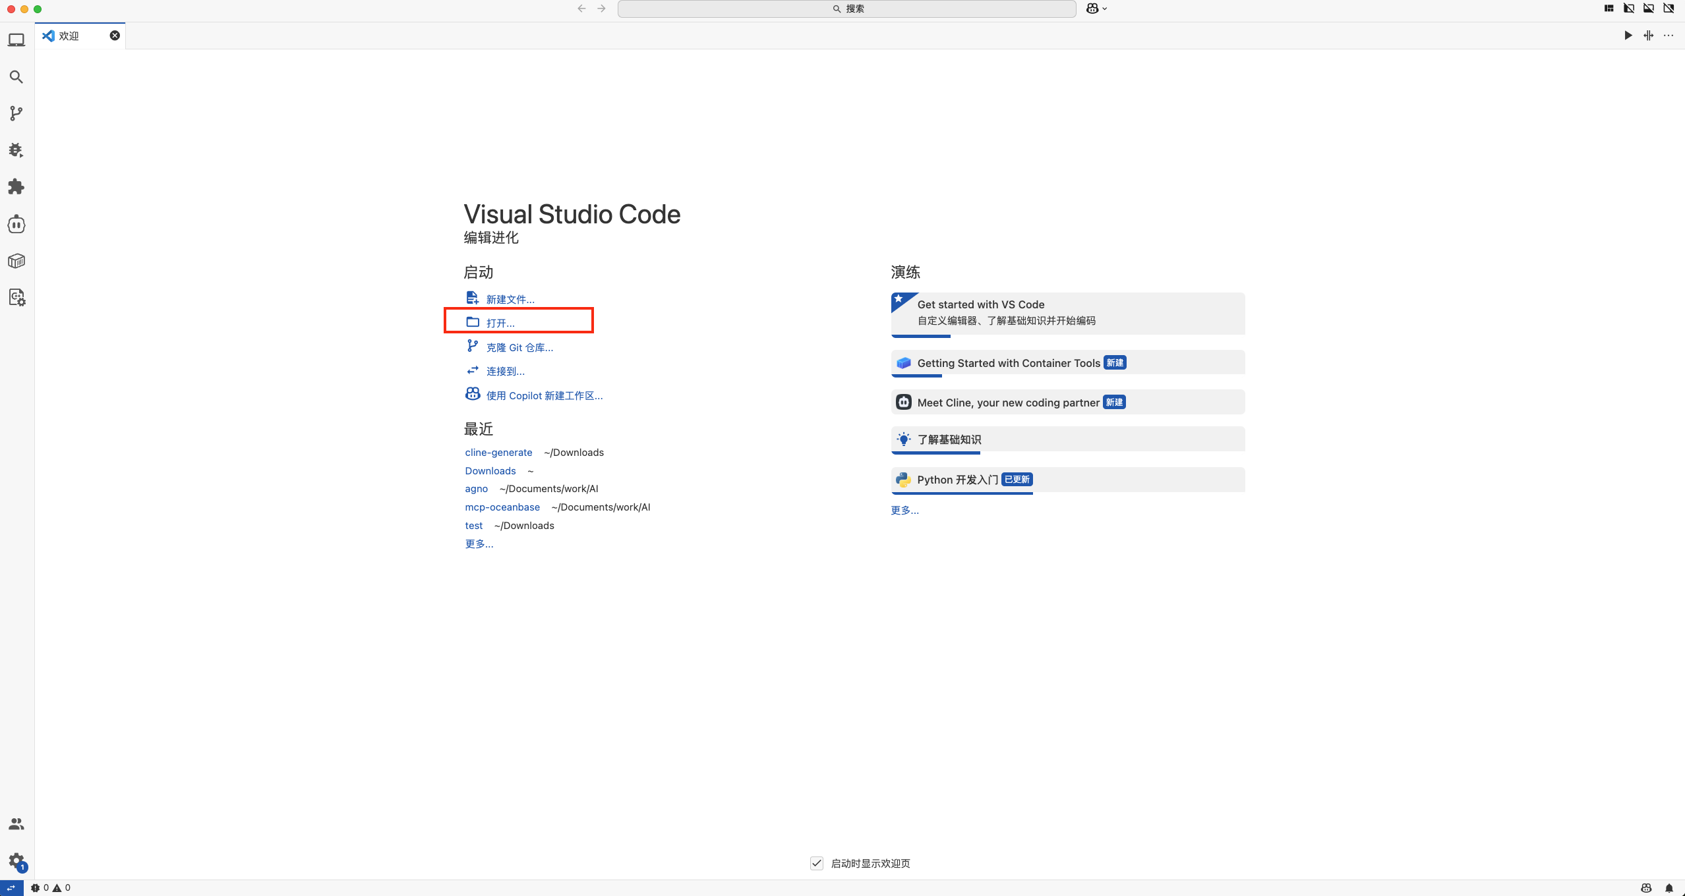
Task: Click the Accounts icon
Action: pyautogui.click(x=16, y=824)
